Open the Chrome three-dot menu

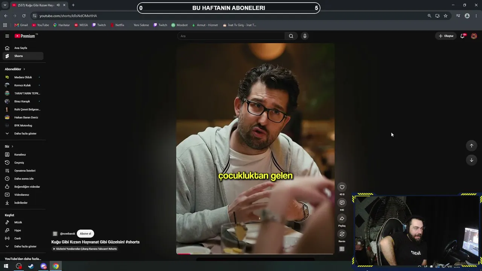pos(476,16)
